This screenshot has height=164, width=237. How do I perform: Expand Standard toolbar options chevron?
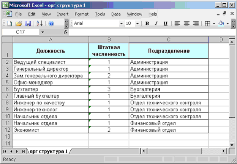click(66, 24)
